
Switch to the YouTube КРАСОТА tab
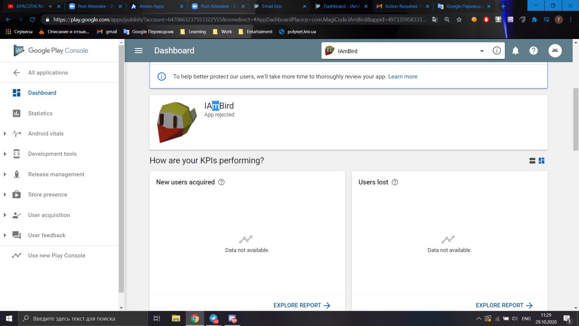33,6
